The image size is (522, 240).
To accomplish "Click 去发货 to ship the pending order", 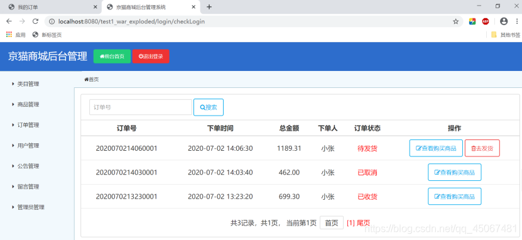I will coord(482,148).
